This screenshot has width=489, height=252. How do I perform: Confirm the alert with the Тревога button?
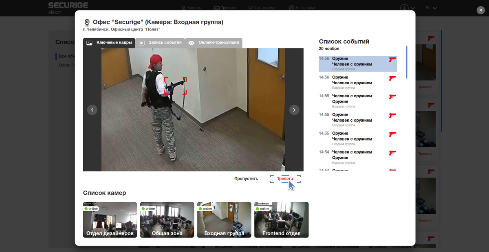click(x=285, y=178)
